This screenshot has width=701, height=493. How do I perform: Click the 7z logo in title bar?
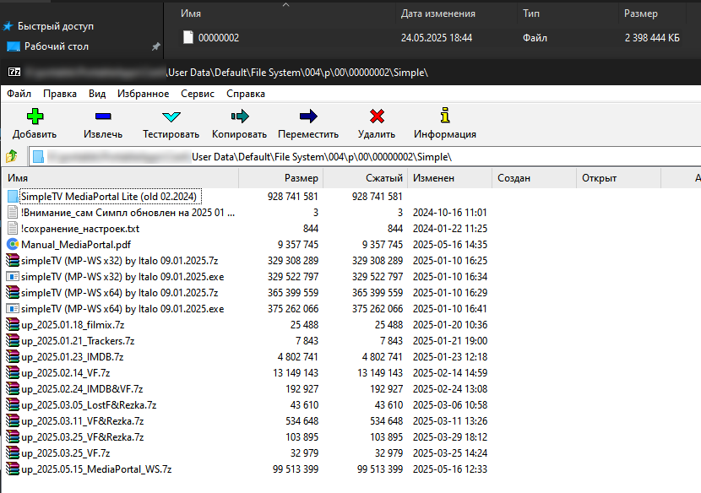[14, 72]
